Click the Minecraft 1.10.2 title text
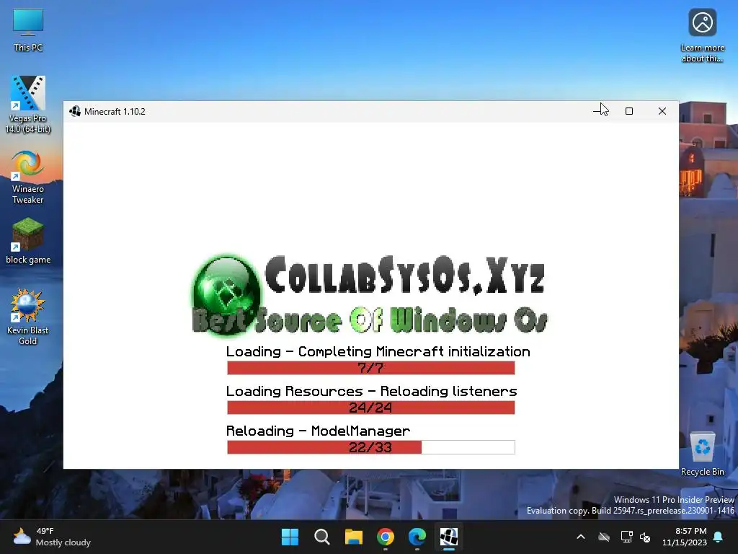The image size is (738, 554). coord(115,112)
